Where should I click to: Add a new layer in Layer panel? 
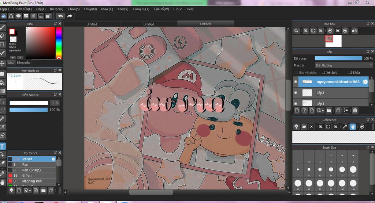tap(297, 111)
